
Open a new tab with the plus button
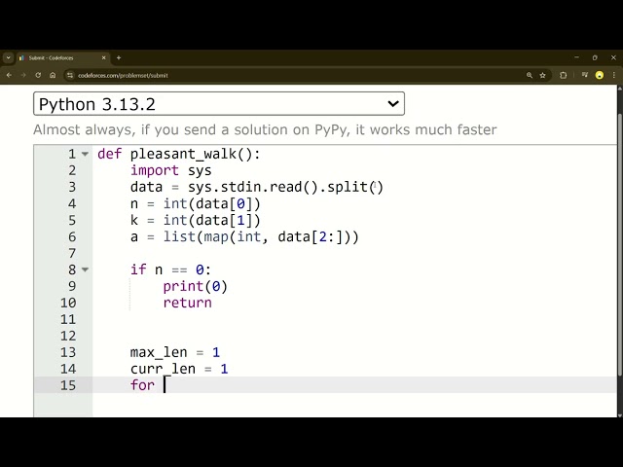click(119, 57)
